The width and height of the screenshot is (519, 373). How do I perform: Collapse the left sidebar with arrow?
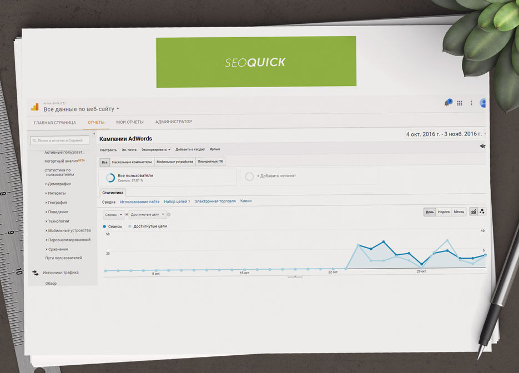(x=94, y=134)
